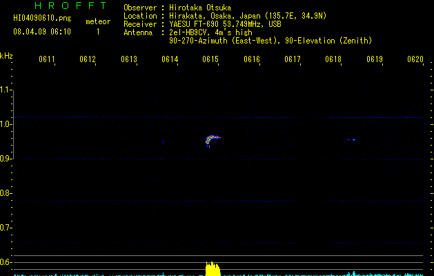The image size is (434, 276).
Task: Click the meteor count label
Action: 98,21
